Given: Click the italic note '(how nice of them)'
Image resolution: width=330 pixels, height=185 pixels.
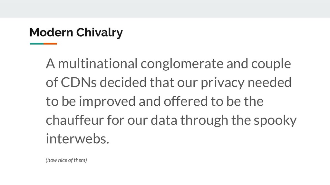Looking at the screenshot, I should point(66,160).
